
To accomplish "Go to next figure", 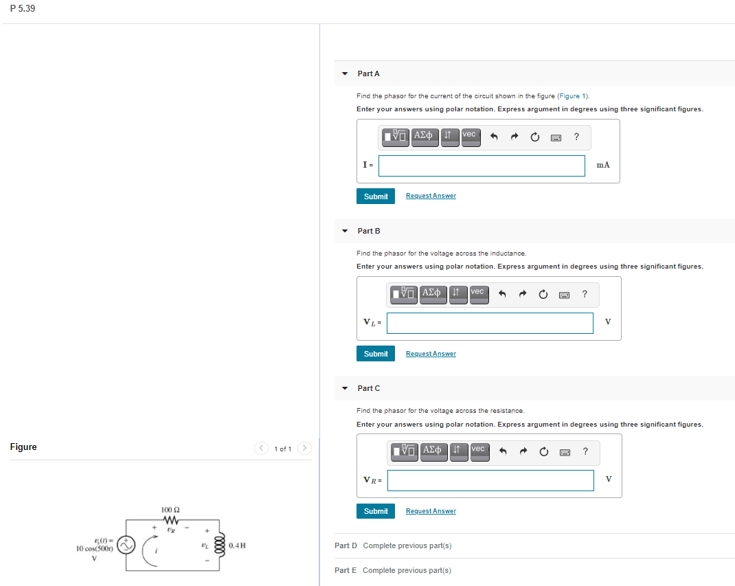I will point(304,448).
